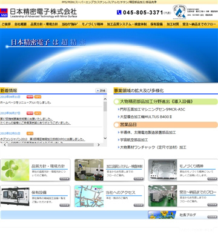Click the Click button on the 社長ブログ banner
Screen dimensions: 218x240
coord(212,217)
